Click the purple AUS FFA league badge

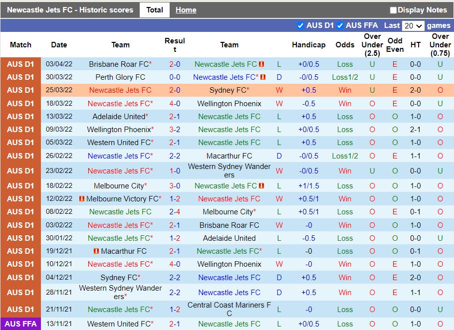[20, 324]
